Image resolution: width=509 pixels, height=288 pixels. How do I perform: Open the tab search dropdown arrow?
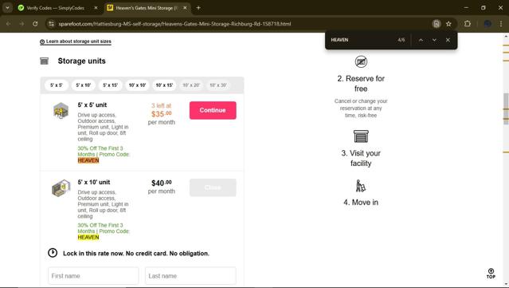(x=7, y=8)
